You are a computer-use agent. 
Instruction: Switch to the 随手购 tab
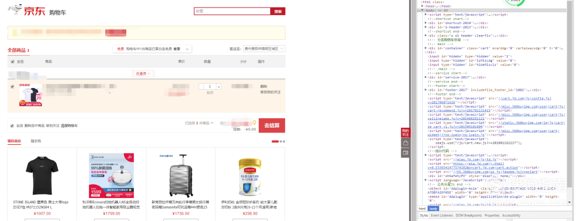[36, 141]
